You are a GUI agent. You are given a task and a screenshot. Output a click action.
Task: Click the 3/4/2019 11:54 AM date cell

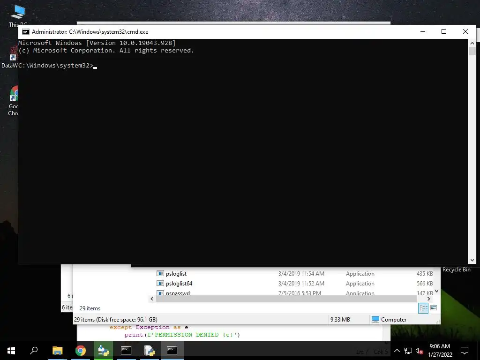[x=301, y=274]
